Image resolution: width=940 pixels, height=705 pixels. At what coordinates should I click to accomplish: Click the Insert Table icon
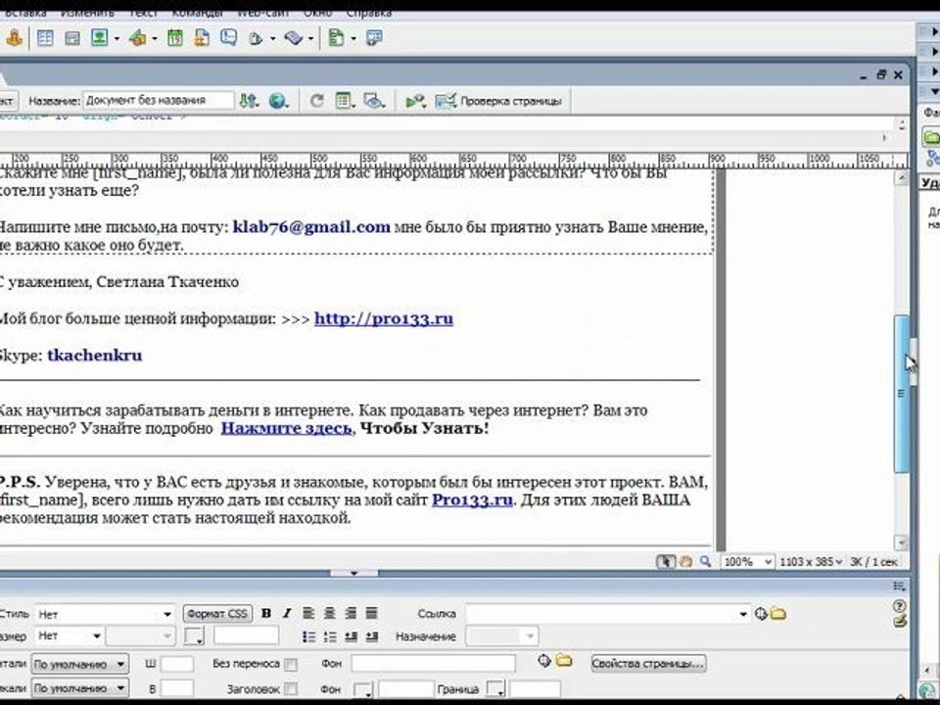tap(45, 38)
